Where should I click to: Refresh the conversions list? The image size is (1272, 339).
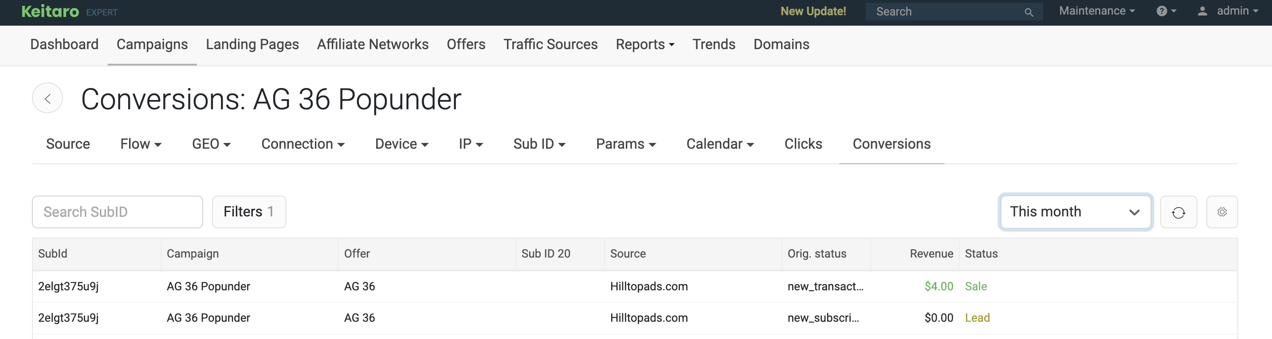click(x=1178, y=212)
